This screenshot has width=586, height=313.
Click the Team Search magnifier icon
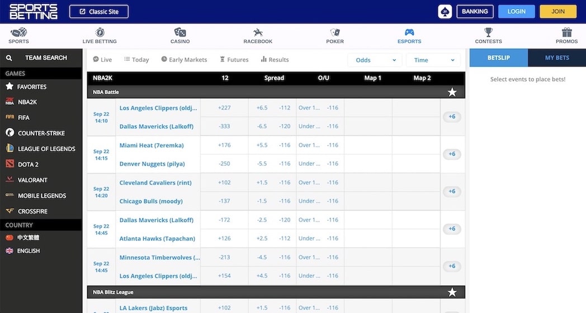pyautogui.click(x=9, y=58)
